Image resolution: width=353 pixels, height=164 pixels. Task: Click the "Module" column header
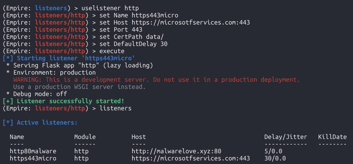point(85,137)
